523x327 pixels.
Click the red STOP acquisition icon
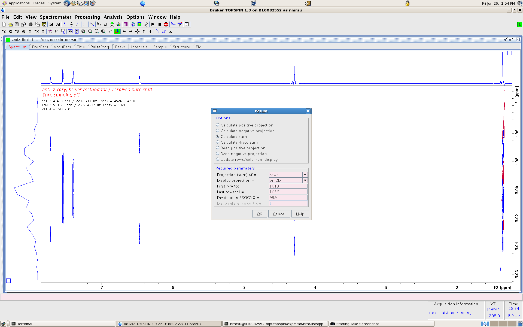(x=166, y=24)
